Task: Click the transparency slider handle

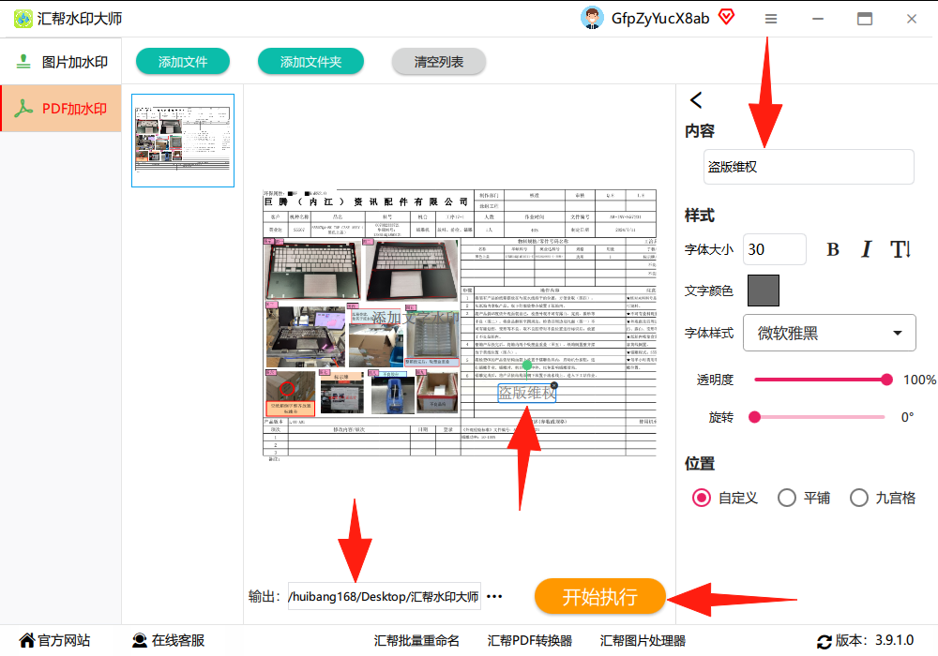Action: pyautogui.click(x=886, y=380)
